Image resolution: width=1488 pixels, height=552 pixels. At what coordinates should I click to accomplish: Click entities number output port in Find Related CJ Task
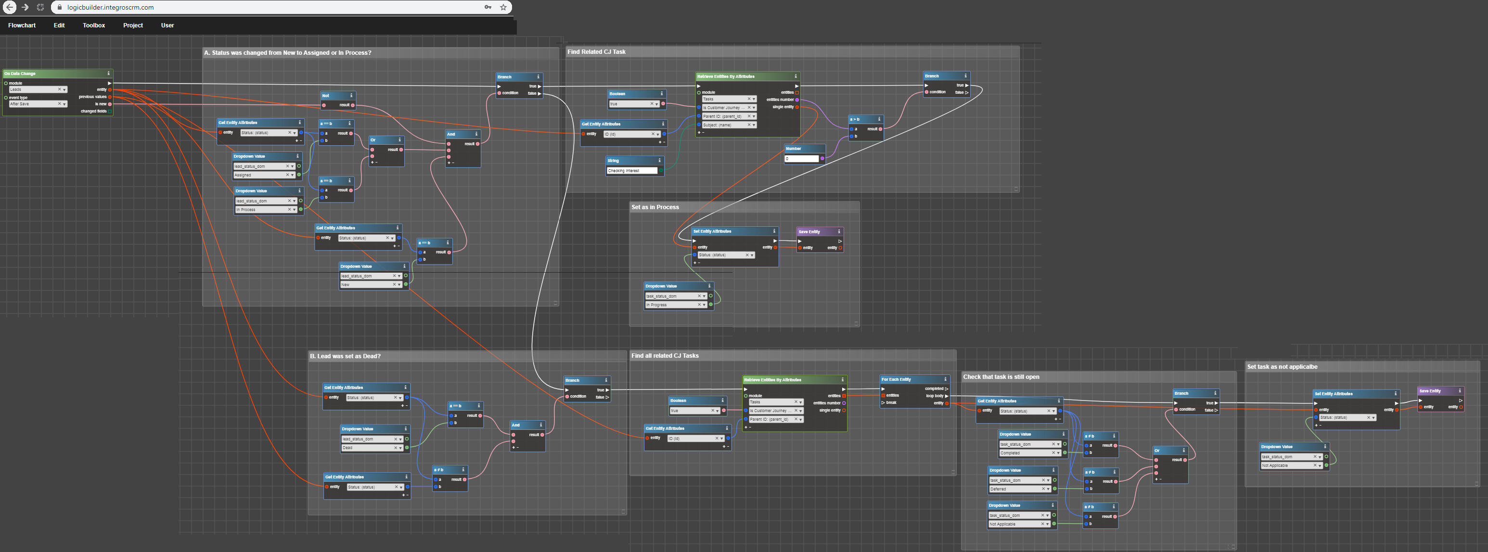[x=797, y=100]
